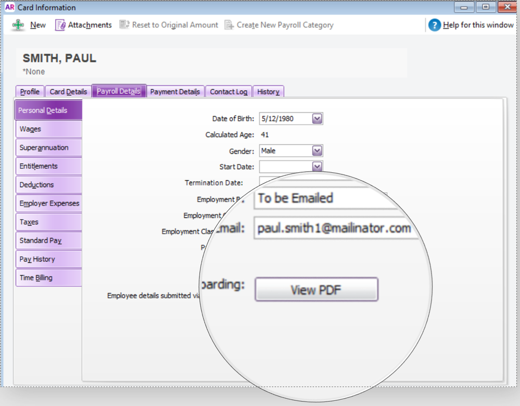520x406 pixels.
Task: Open the Entitlements section
Action: (x=48, y=166)
